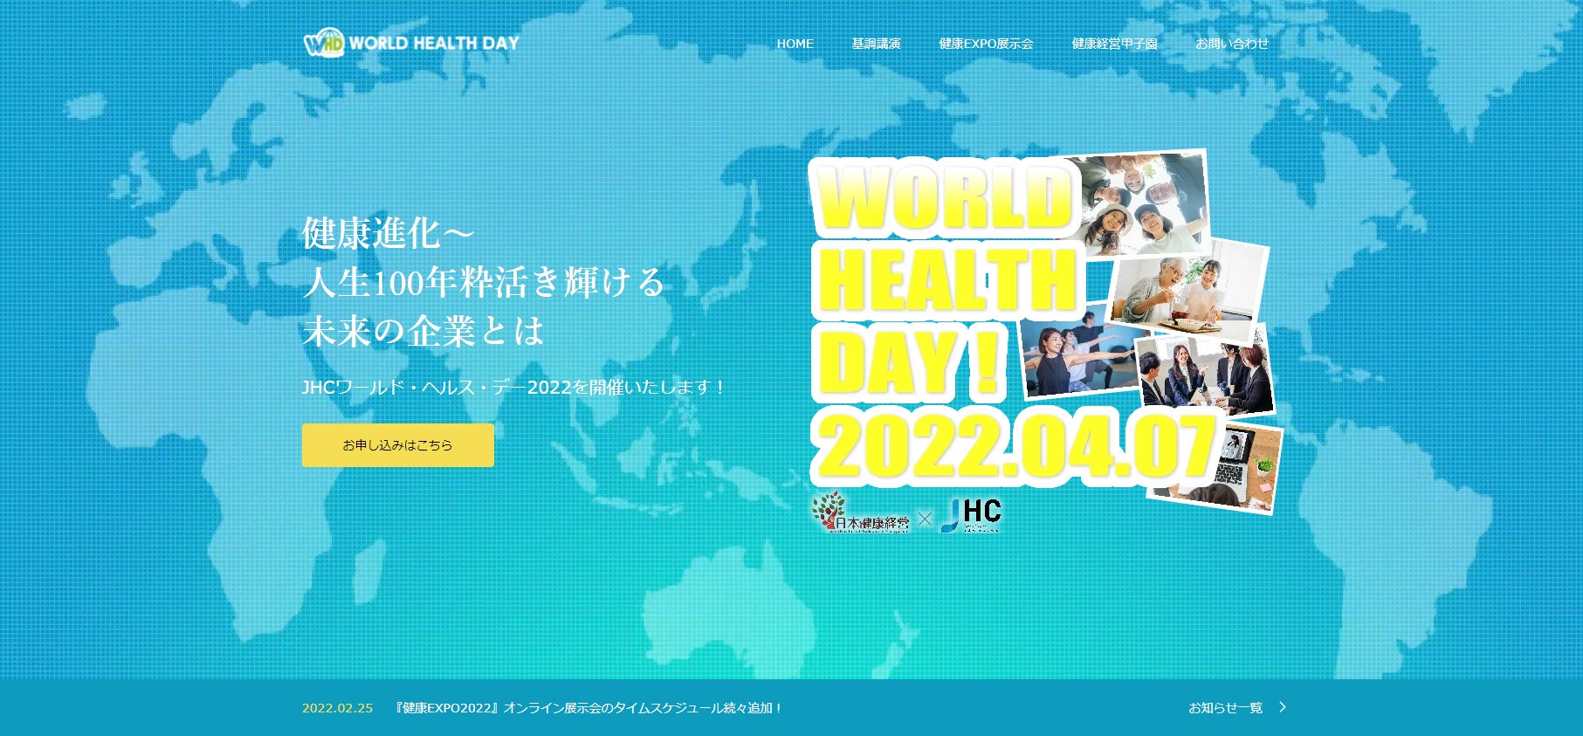Open the お知らせ一覧 news list link
Screen dimensions: 1583x736
click(1225, 708)
